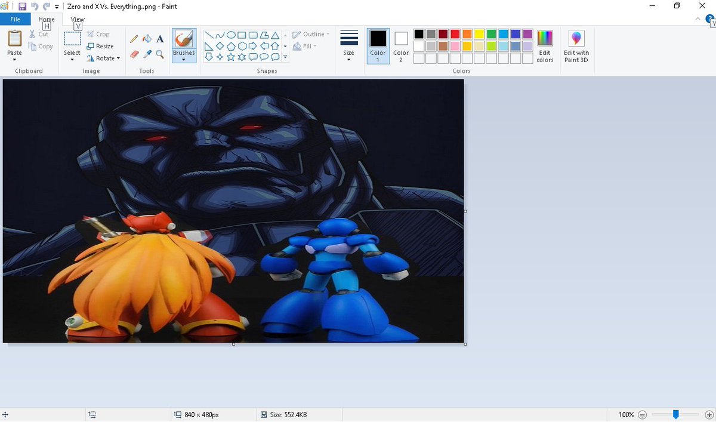Pick the red color swatch
716x422 pixels.
coord(455,34)
